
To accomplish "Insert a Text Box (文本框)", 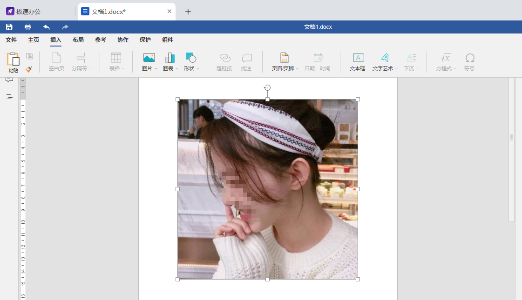I will coord(358,62).
